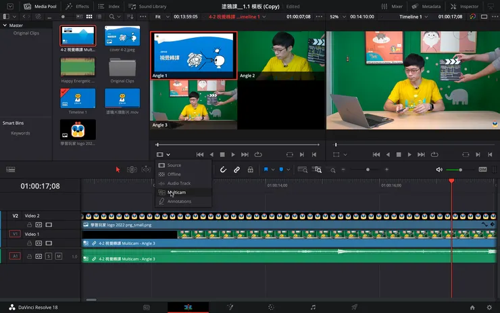
Task: Open Project Settings gear icon
Action: click(489, 307)
